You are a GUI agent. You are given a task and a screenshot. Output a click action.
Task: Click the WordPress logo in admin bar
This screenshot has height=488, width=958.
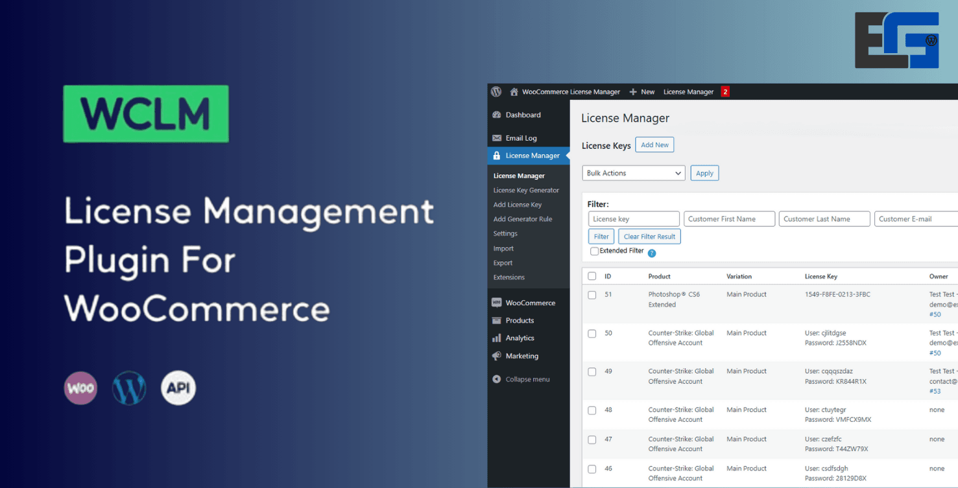[496, 92]
